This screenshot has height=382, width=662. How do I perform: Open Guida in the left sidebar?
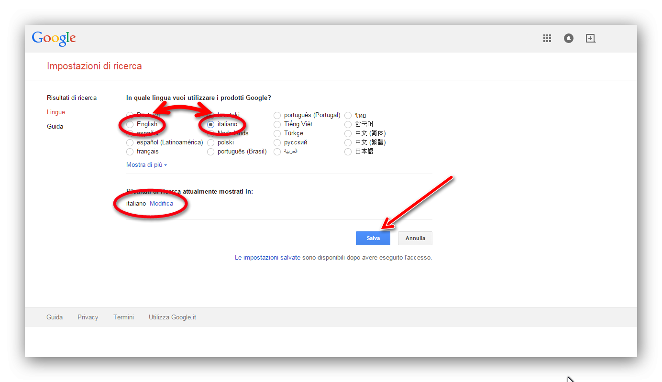[x=55, y=127]
